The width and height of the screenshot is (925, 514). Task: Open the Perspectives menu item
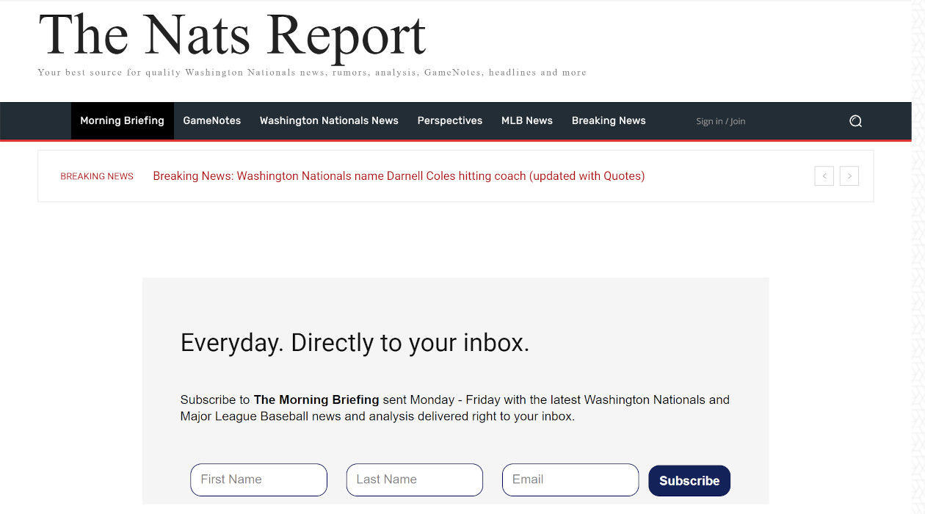450,120
